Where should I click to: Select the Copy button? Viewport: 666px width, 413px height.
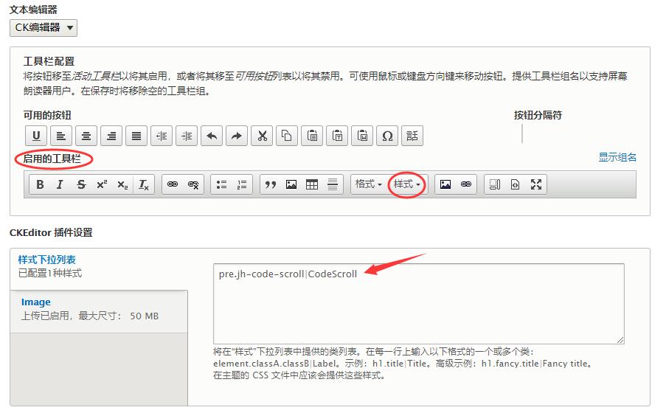point(287,136)
